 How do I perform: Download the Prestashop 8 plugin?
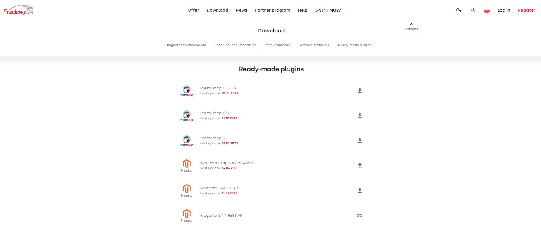pos(360,140)
